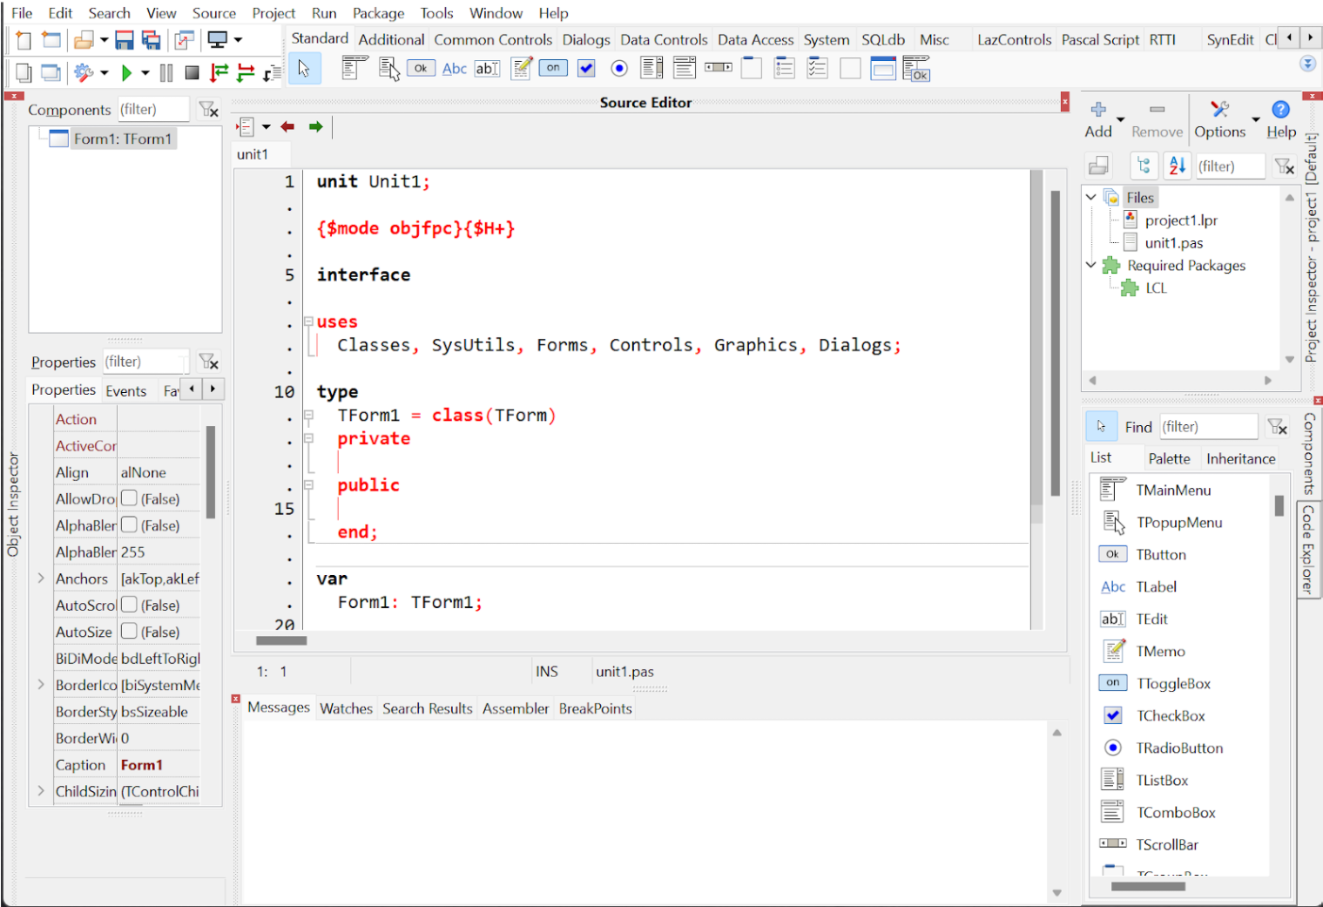Click the Add plus icon in Project Inspector
Image resolution: width=1323 pixels, height=907 pixels.
(1098, 110)
